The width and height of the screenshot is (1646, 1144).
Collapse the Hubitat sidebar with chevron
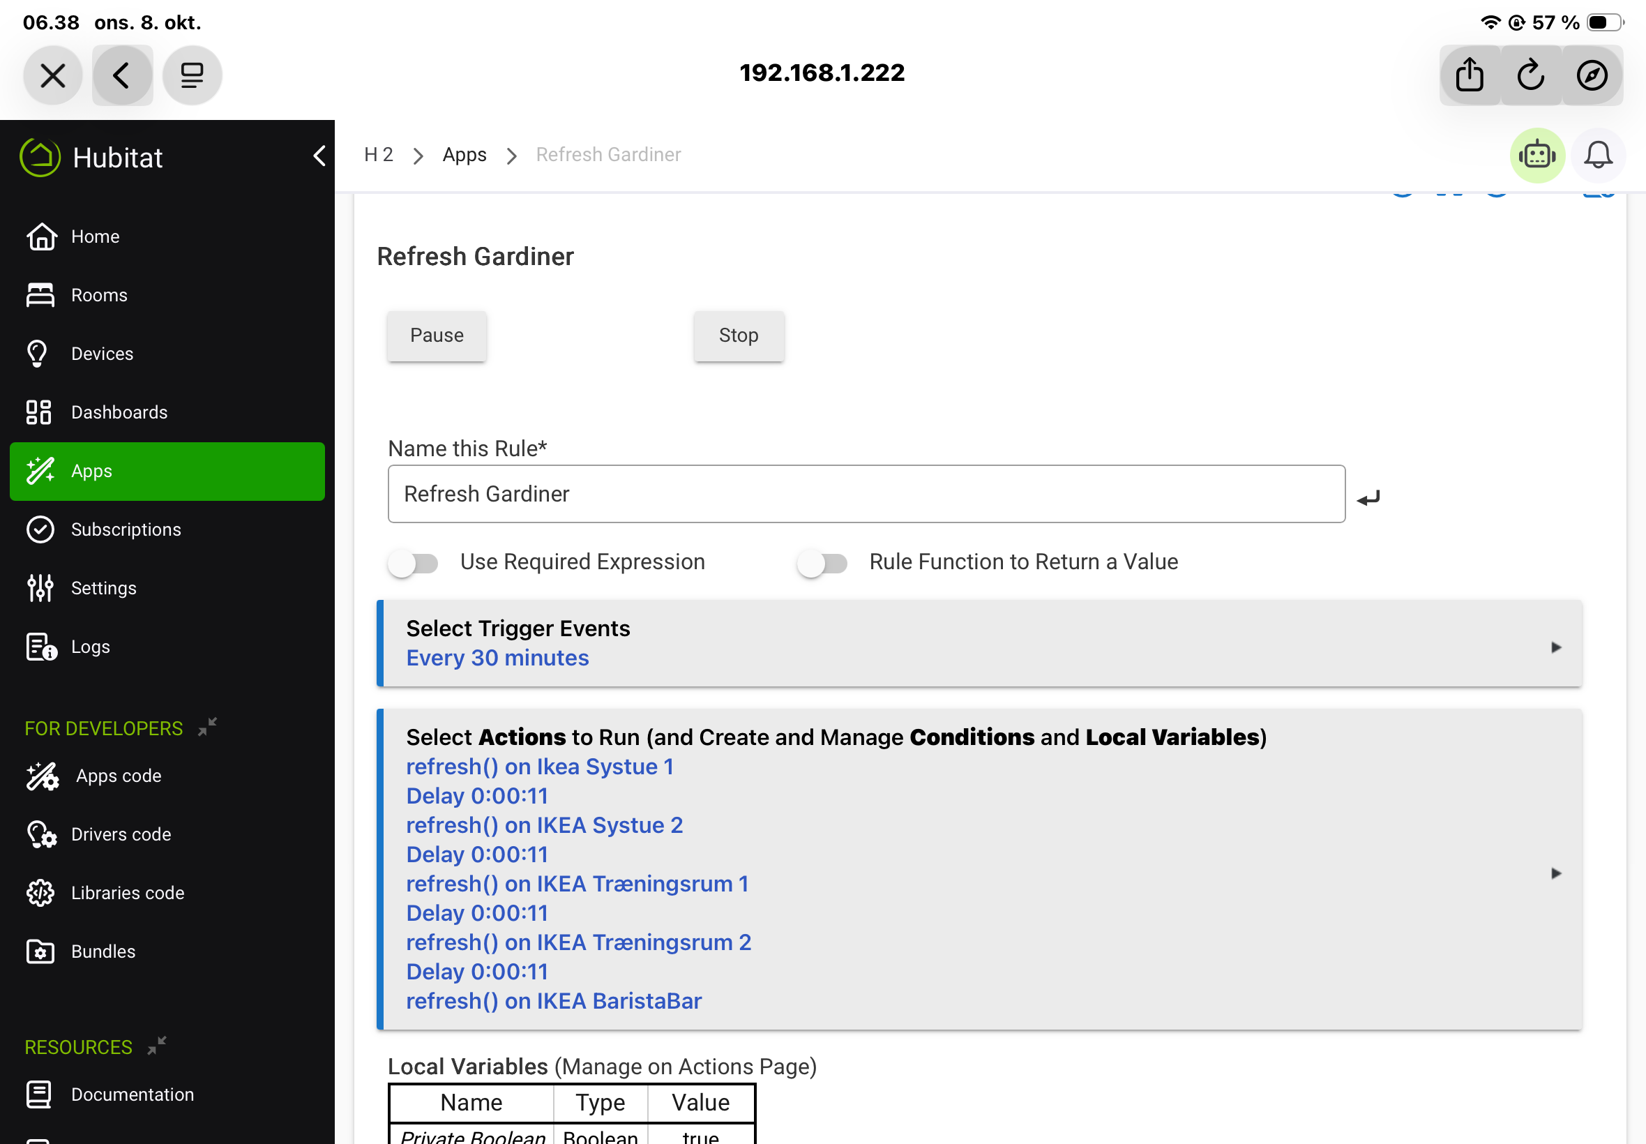319,156
